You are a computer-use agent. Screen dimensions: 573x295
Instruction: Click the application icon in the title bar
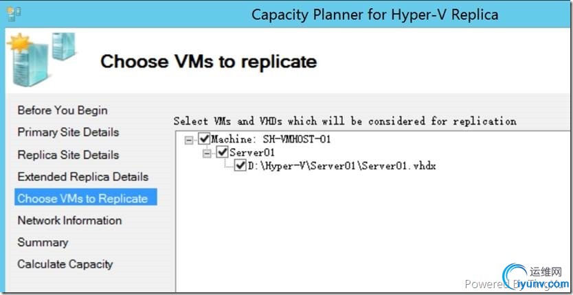(13, 13)
